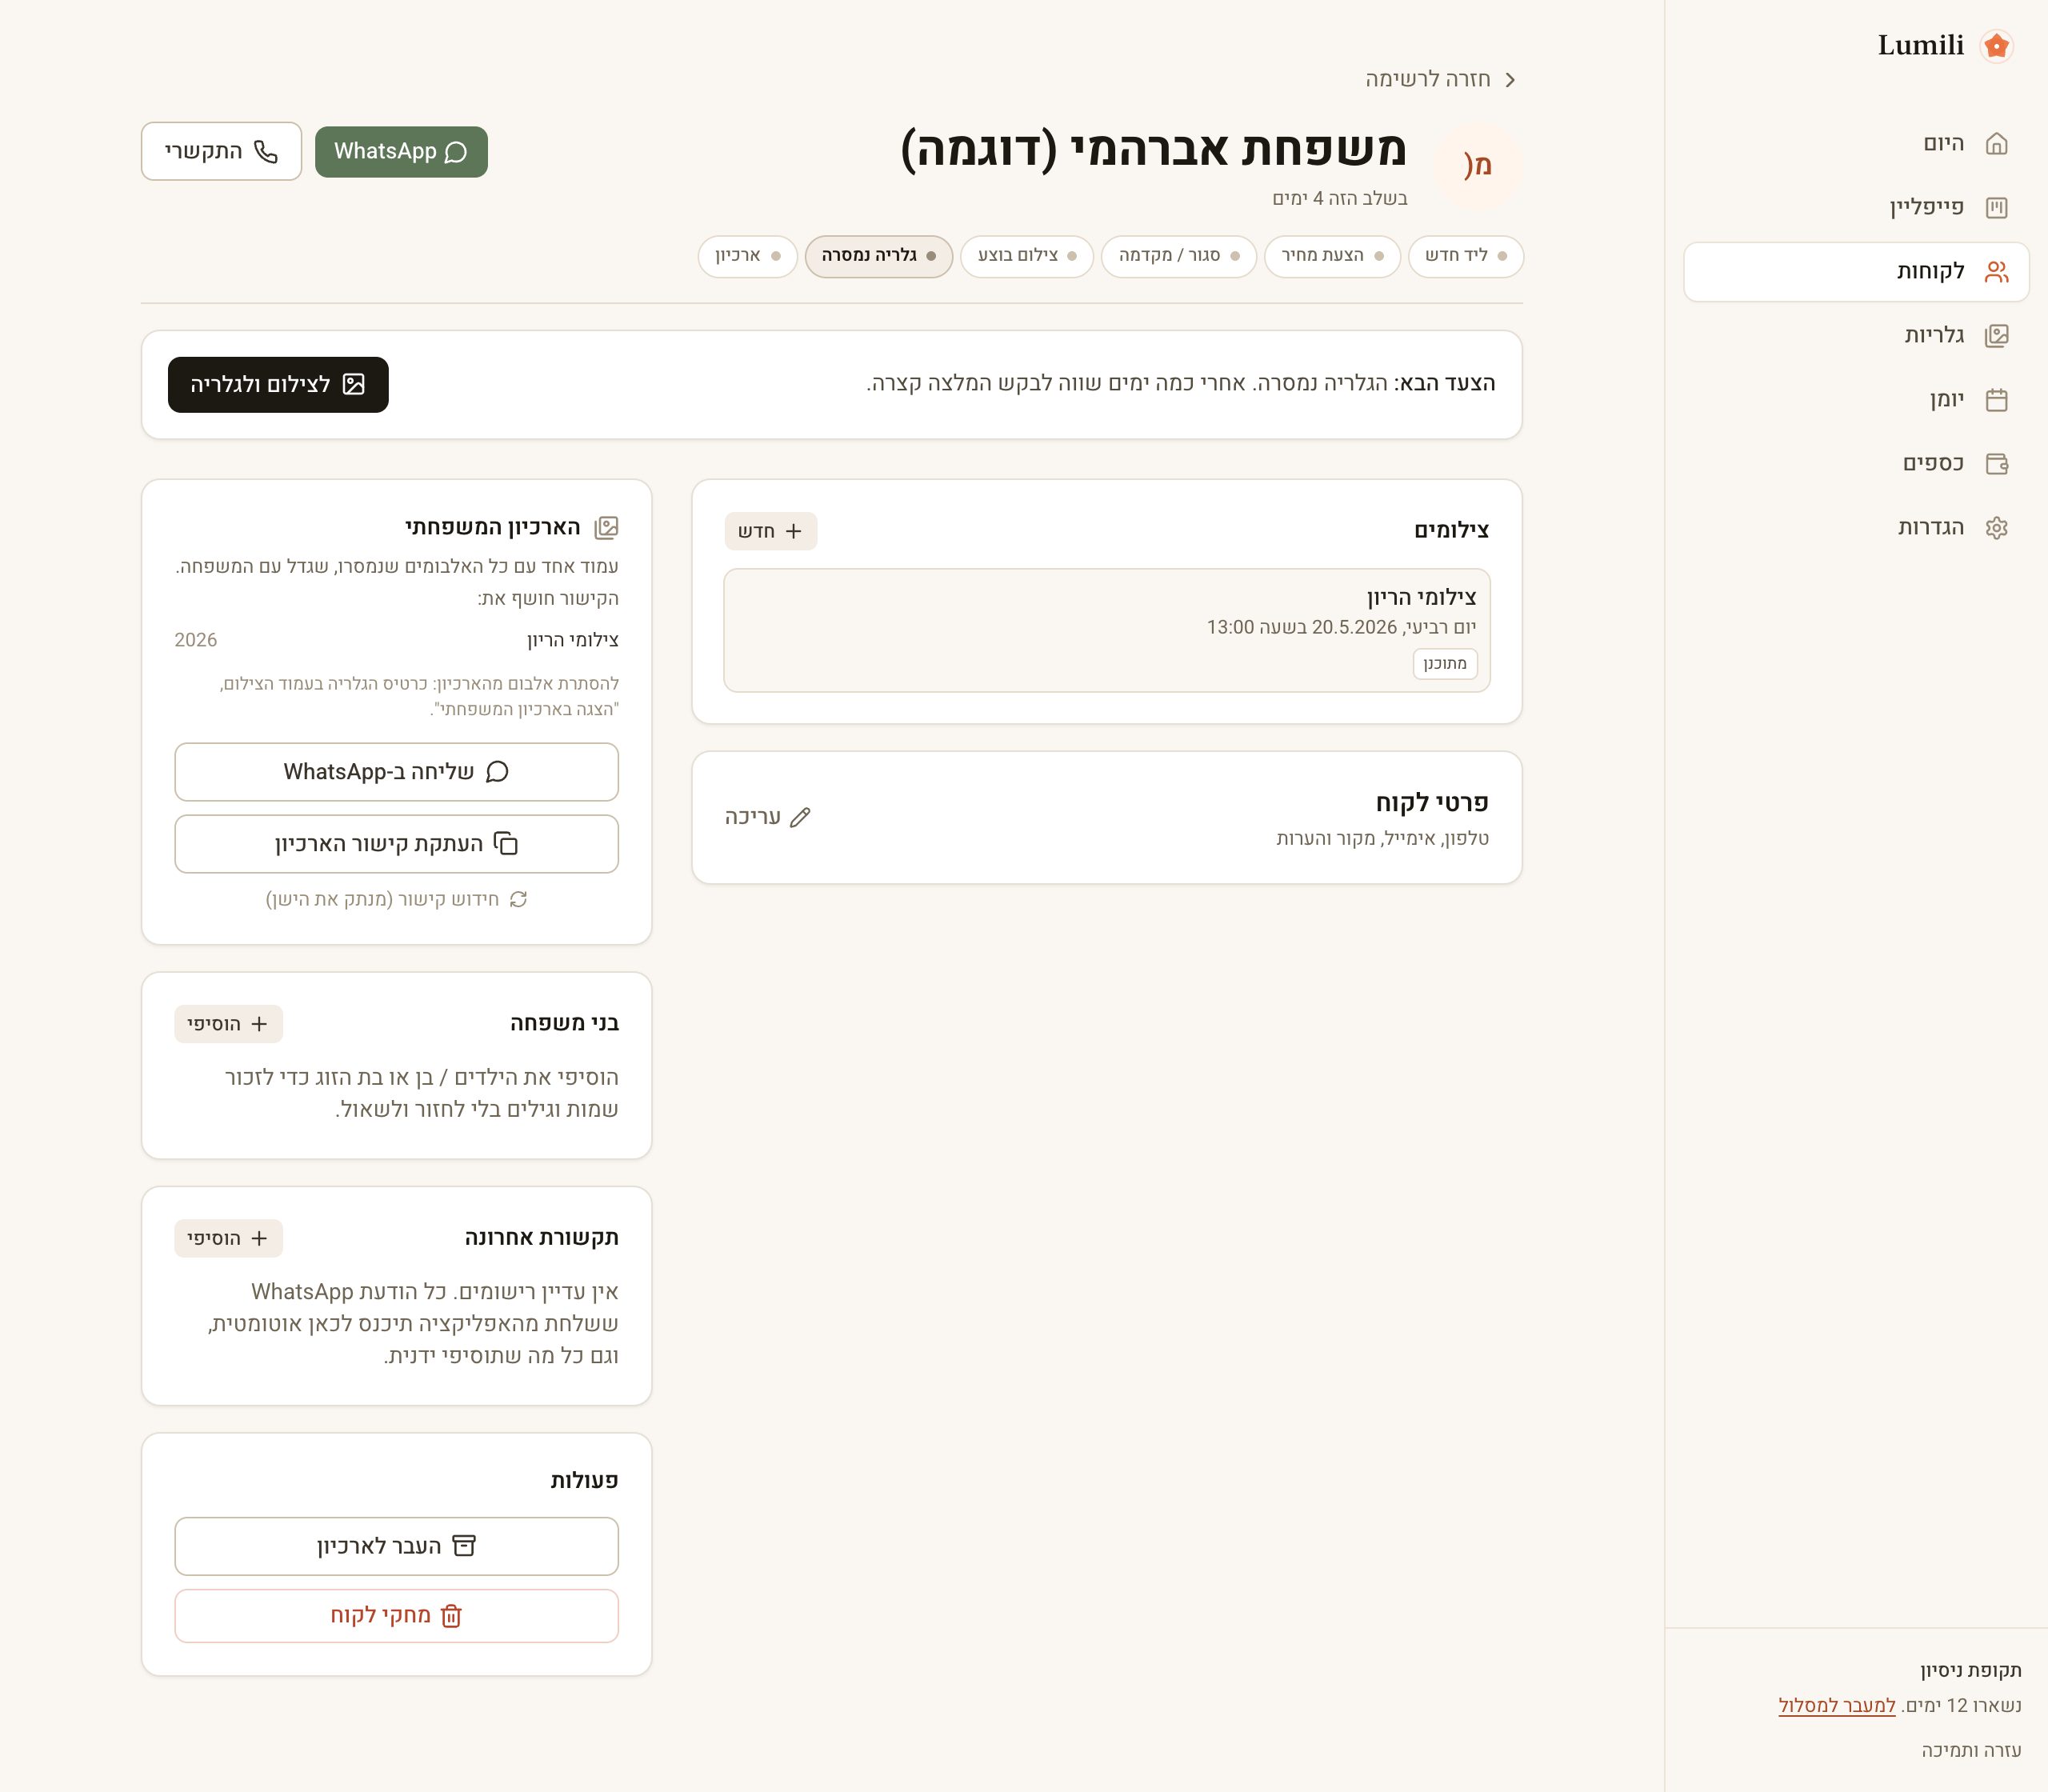
Task: Click the Lumili logo icon
Action: point(1996,46)
